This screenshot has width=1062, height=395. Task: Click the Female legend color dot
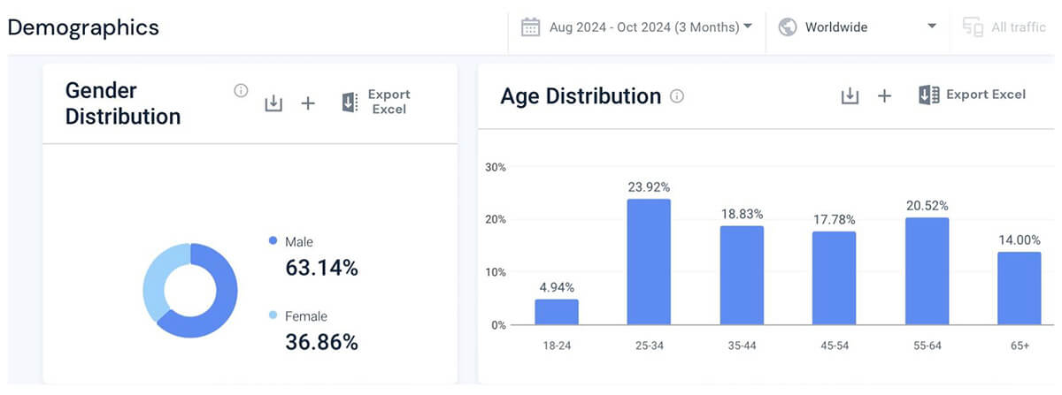(273, 315)
